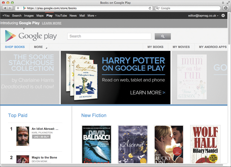Go back with the browser back arrow
The height and width of the screenshot is (167, 231).
point(5,8)
